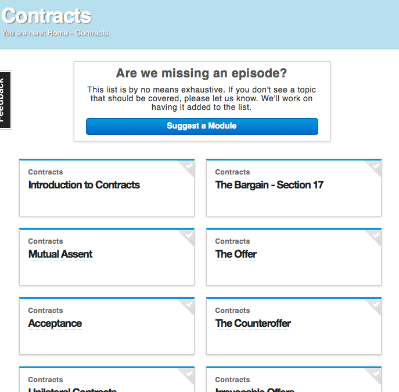Mark Introduction to Contracts card's corner checkmark
The height and width of the screenshot is (392, 399).
189,166
